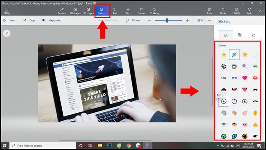The image size is (266, 150).
Task: Open Chrome from the taskbar
Action: click(128, 145)
